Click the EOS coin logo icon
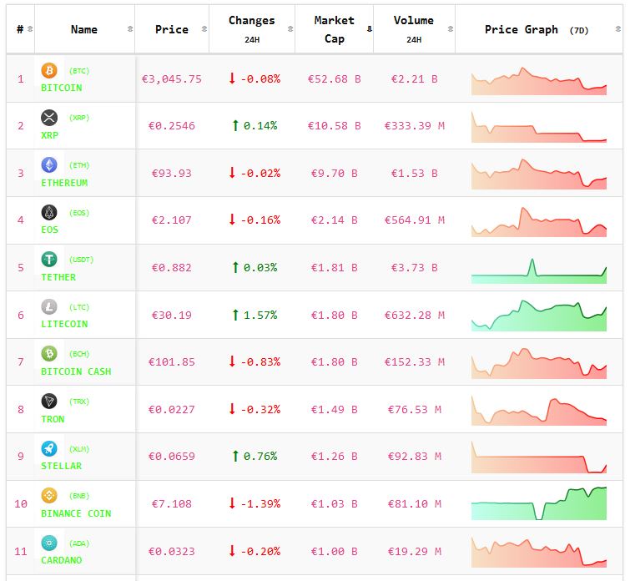 [x=49, y=212]
